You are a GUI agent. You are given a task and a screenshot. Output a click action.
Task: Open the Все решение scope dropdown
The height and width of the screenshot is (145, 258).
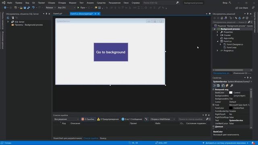[66, 119]
